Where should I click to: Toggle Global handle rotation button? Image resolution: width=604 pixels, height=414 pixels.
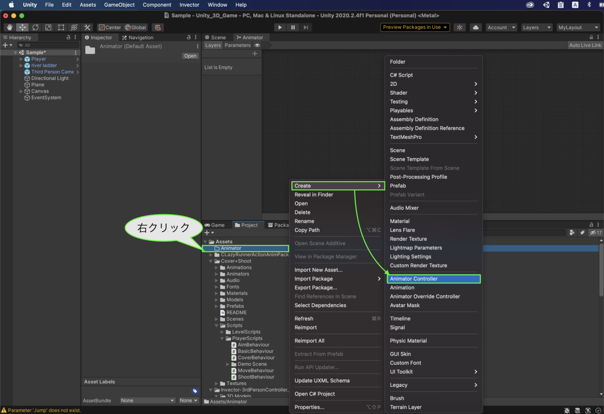(135, 27)
